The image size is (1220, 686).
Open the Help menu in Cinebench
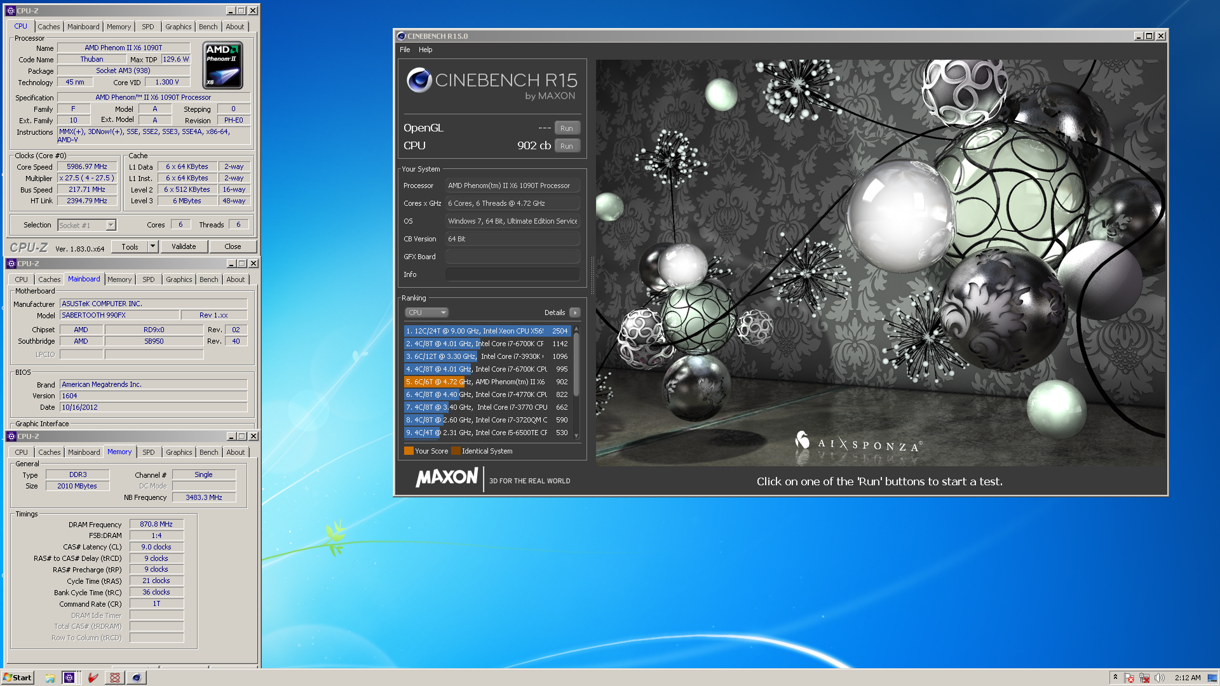tap(425, 50)
